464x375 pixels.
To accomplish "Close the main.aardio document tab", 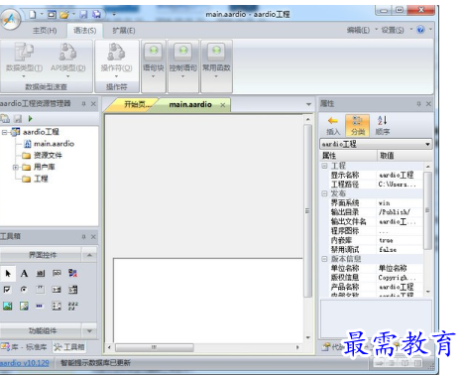I will tap(223, 105).
